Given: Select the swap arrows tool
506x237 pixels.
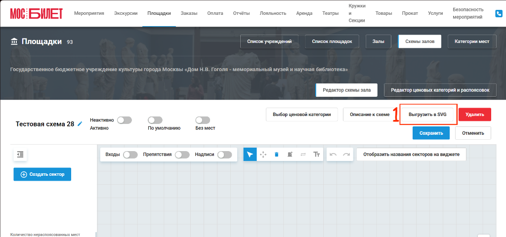Looking at the screenshot, I should [x=303, y=155].
